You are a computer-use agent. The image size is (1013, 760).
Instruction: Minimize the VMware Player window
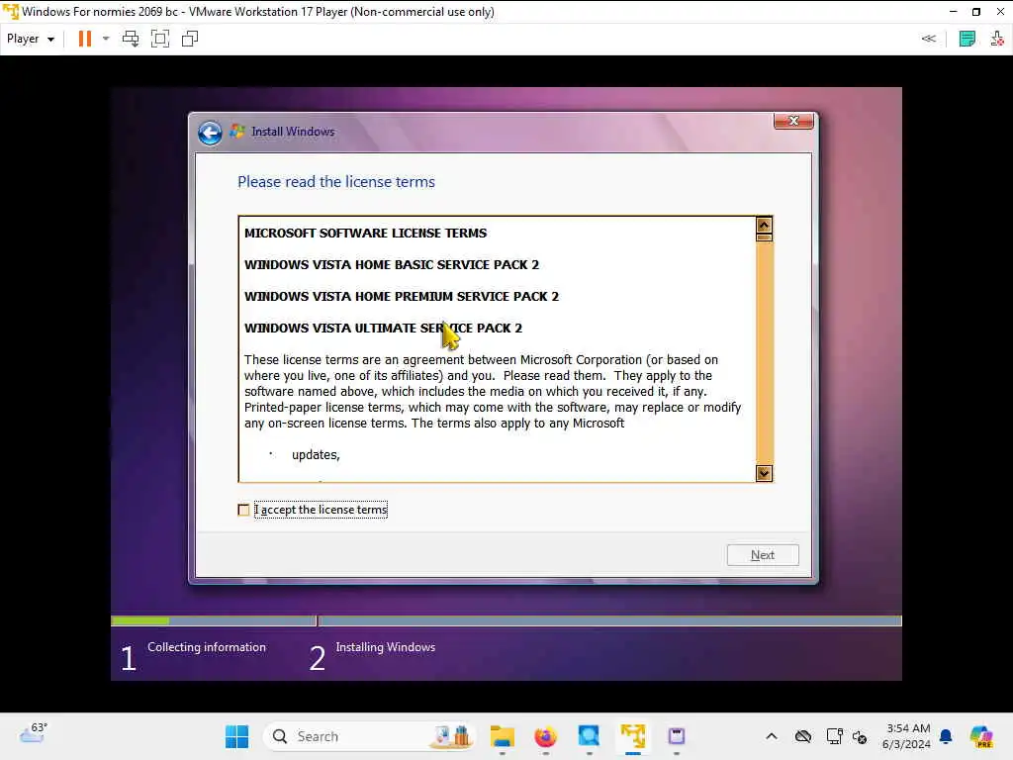[953, 12]
